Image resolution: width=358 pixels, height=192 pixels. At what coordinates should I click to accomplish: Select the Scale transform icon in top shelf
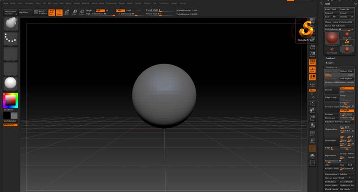click(x=74, y=13)
